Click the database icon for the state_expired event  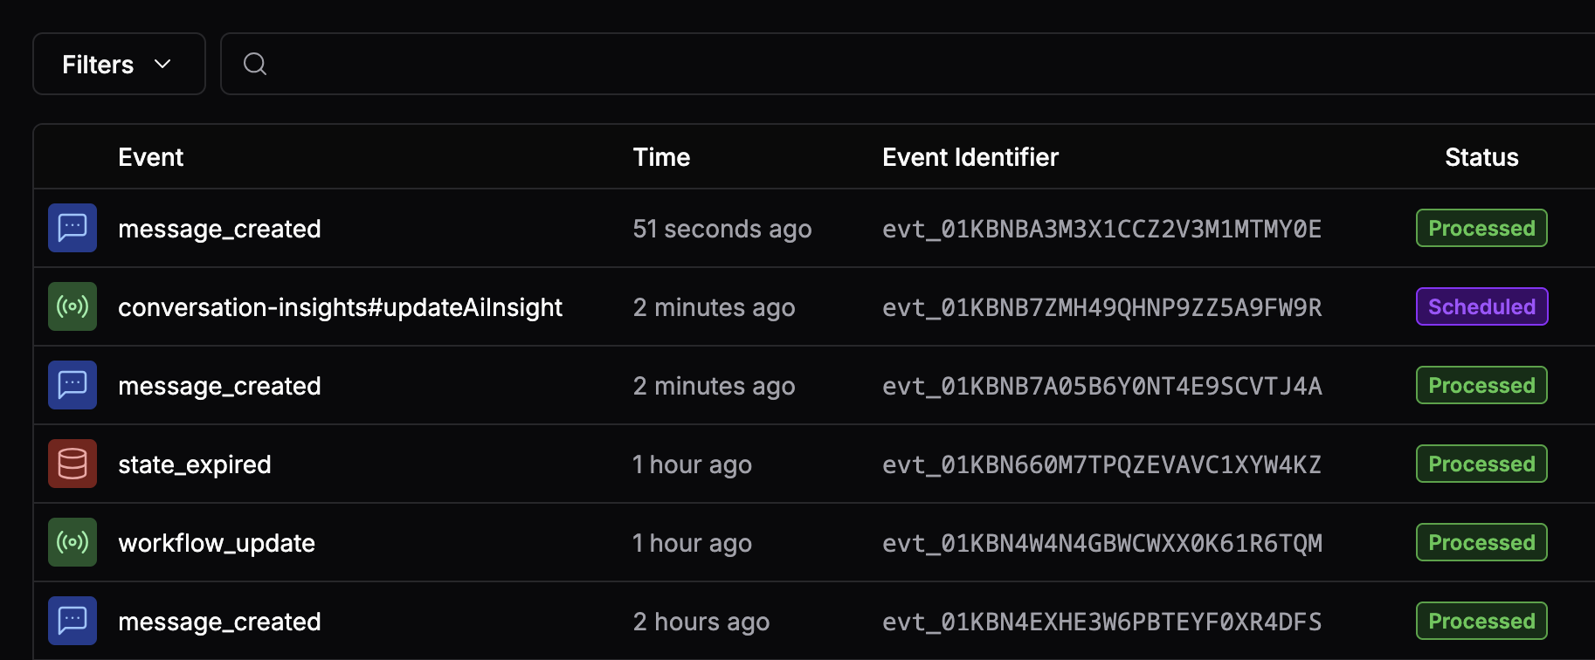pos(72,464)
